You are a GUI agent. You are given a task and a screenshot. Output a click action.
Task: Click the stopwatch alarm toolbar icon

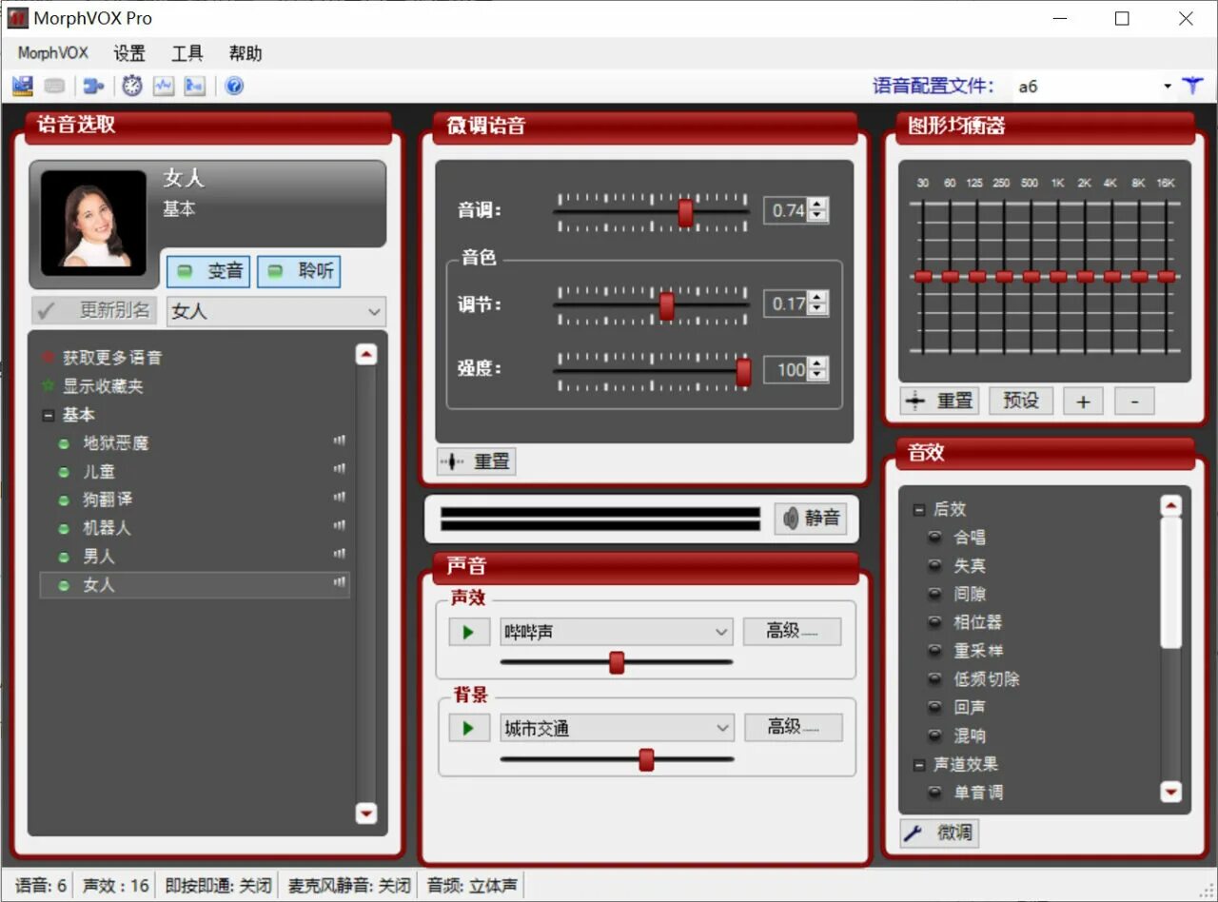[x=132, y=87]
